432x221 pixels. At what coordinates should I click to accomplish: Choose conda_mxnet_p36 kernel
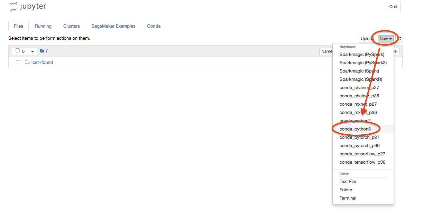[363, 112]
